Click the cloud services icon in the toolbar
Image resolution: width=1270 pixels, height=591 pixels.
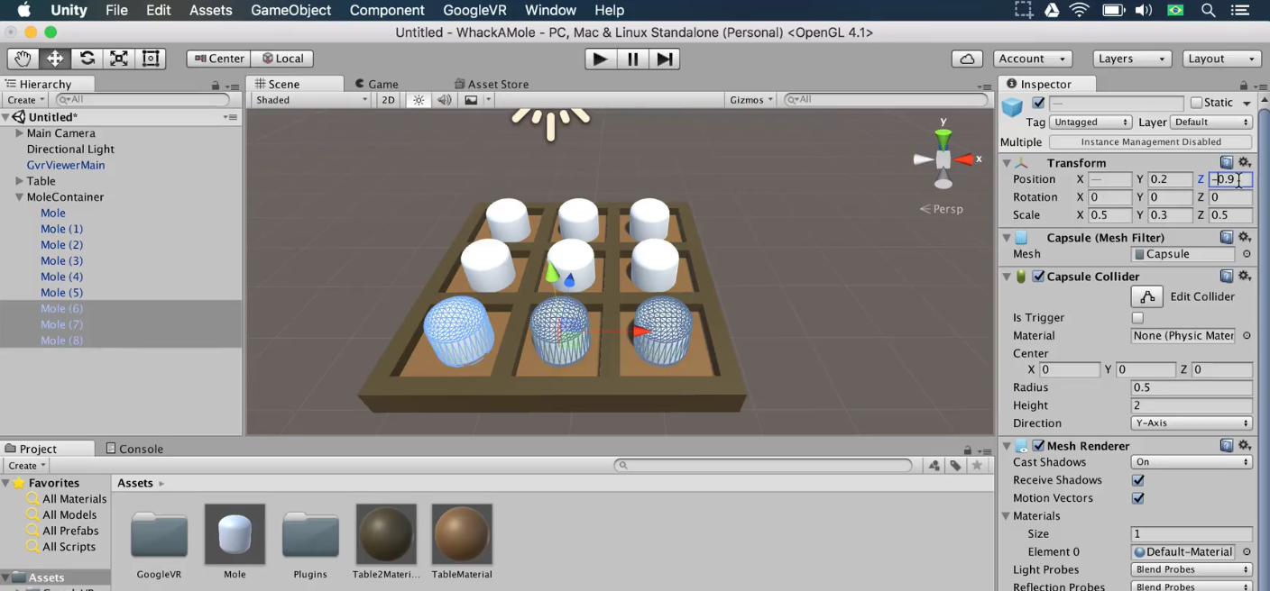(967, 58)
